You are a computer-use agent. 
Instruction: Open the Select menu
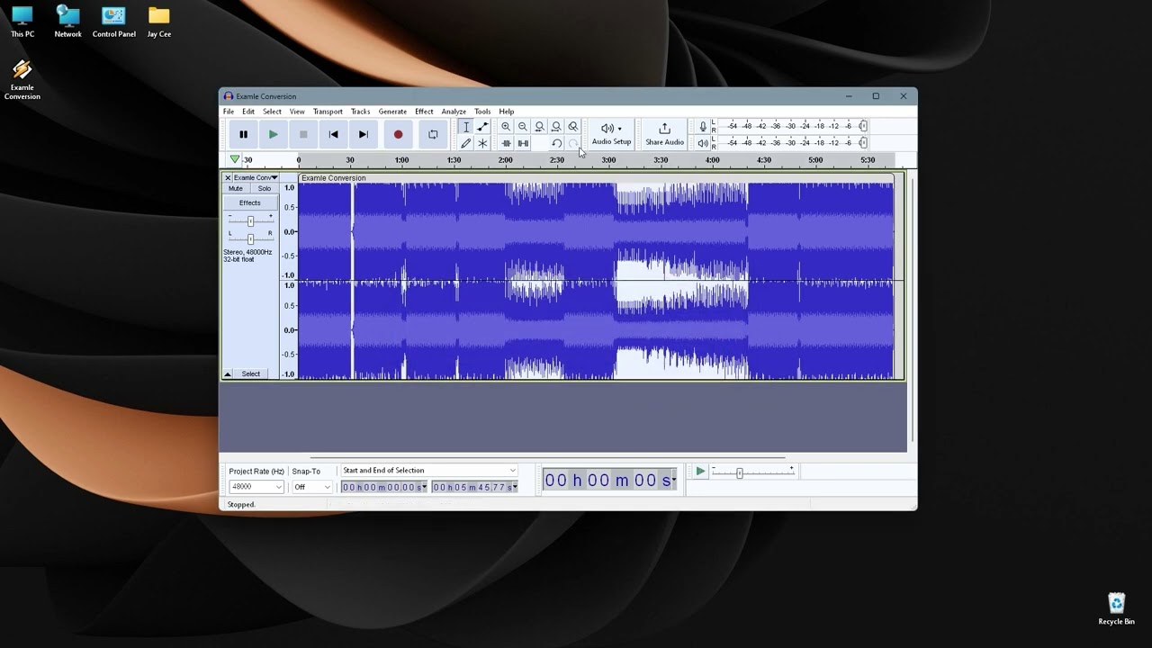[x=272, y=112]
